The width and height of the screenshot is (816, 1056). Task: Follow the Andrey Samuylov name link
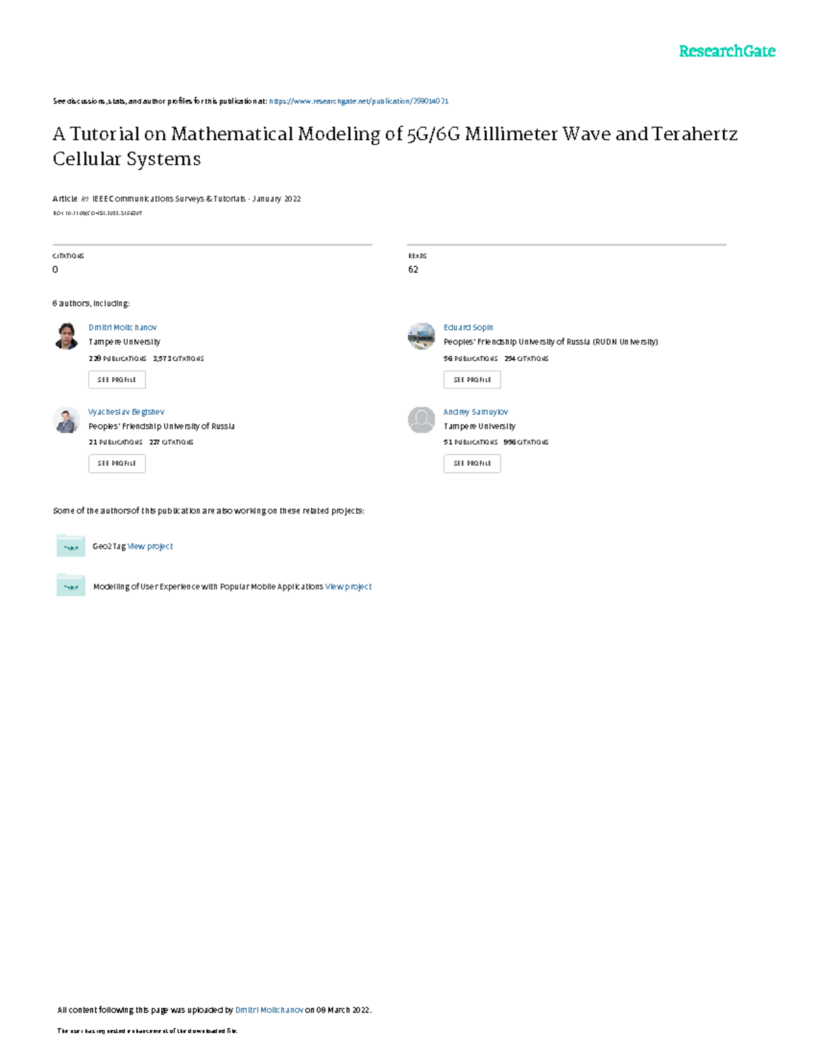475,412
